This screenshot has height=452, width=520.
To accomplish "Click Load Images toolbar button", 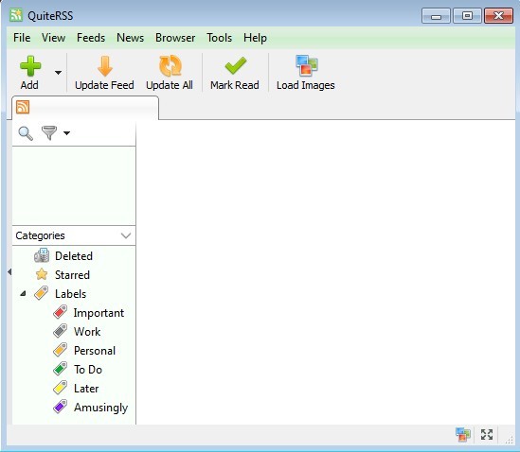I will point(306,73).
